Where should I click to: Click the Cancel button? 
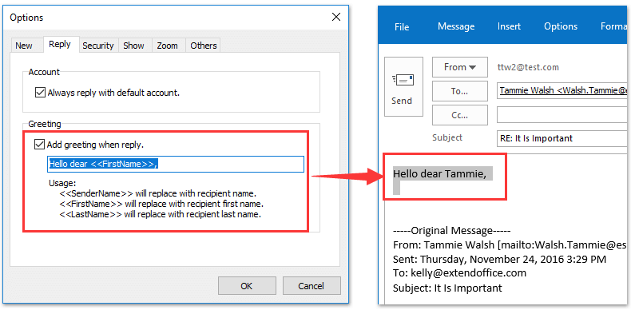tap(311, 286)
